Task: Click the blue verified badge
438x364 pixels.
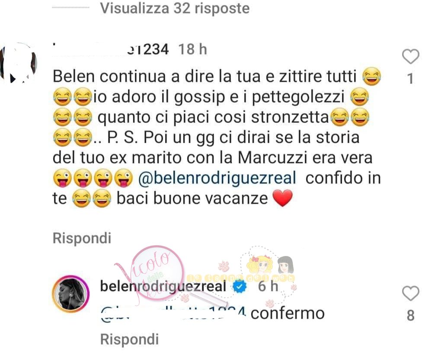Action: pyautogui.click(x=240, y=286)
